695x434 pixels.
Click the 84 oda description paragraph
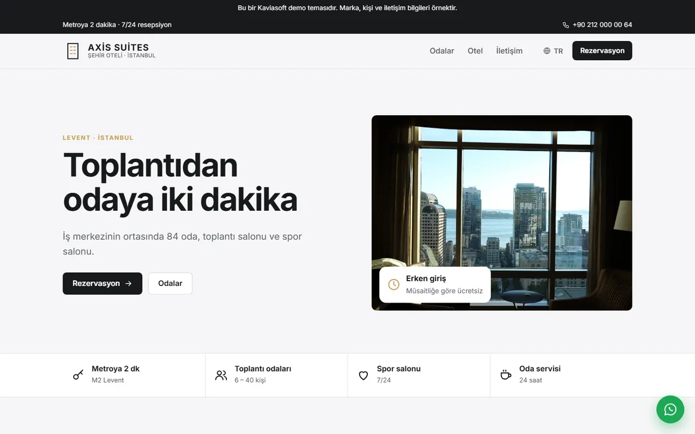tap(182, 244)
